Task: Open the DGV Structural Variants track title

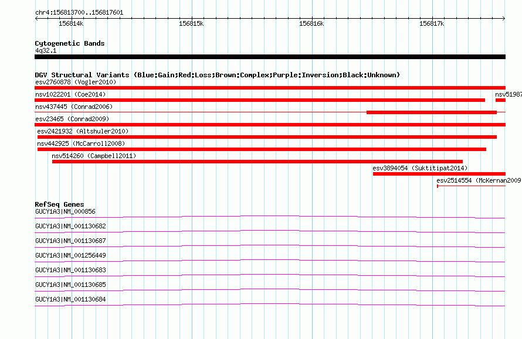Action: (218, 75)
